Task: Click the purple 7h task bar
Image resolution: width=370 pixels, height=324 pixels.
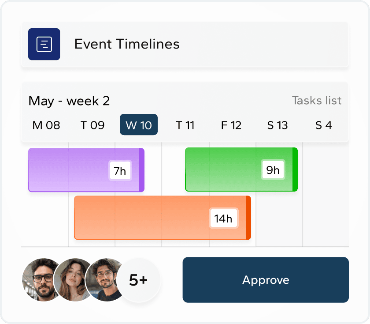Action: point(66,170)
